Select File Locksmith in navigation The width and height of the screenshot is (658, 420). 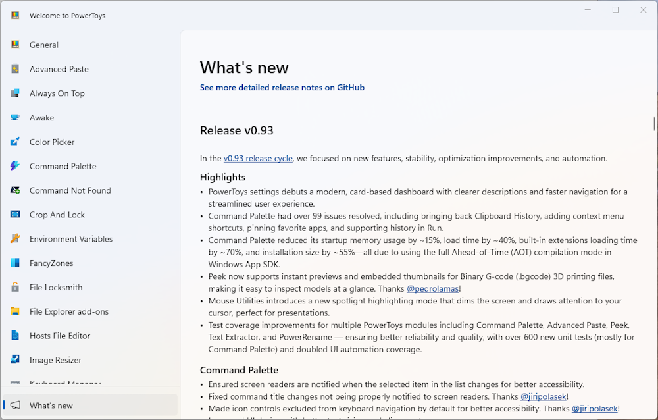(89, 287)
